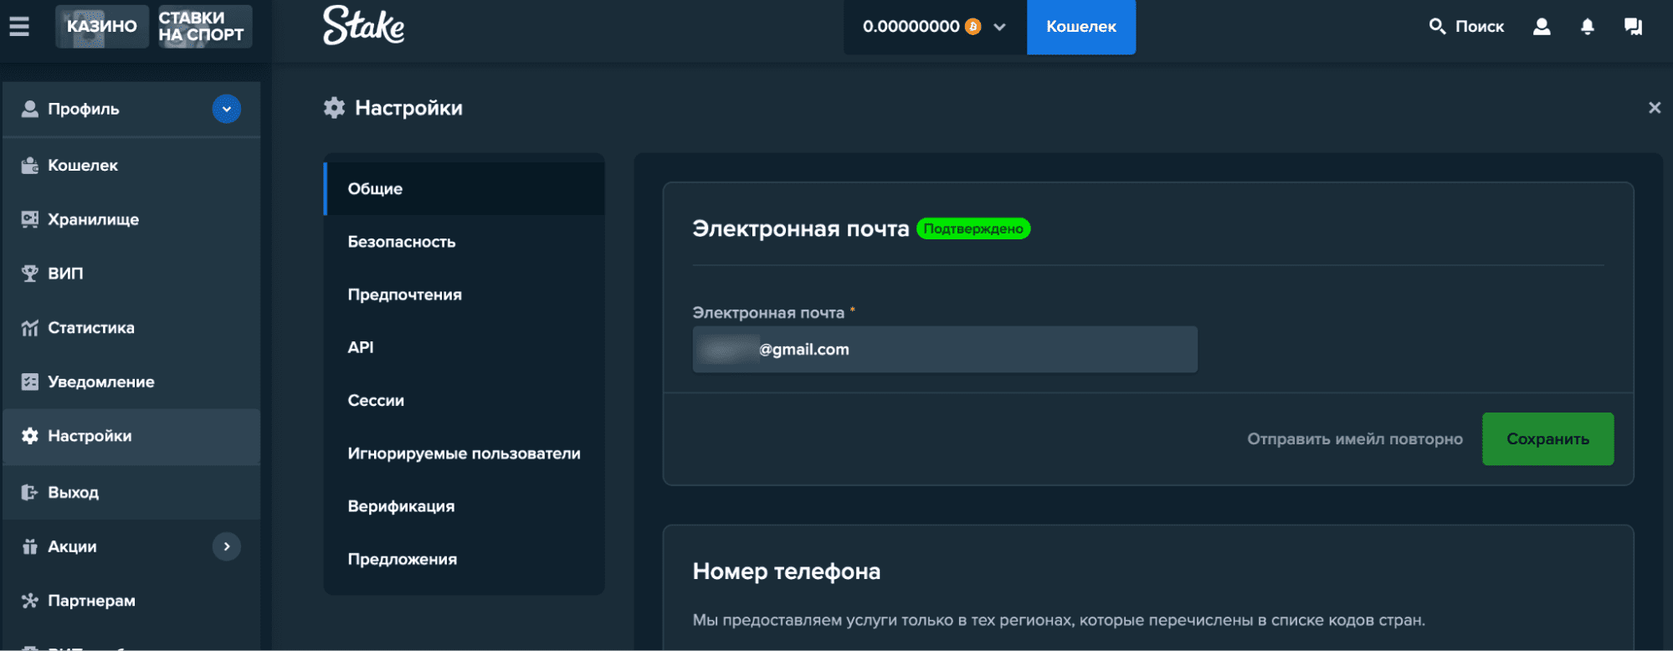Click Выход in the sidebar

point(131,493)
